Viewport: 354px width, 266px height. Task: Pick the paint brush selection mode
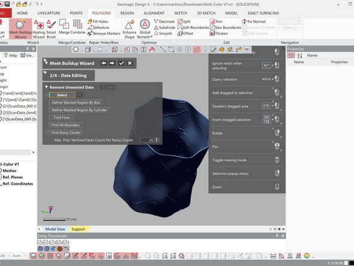213,49
